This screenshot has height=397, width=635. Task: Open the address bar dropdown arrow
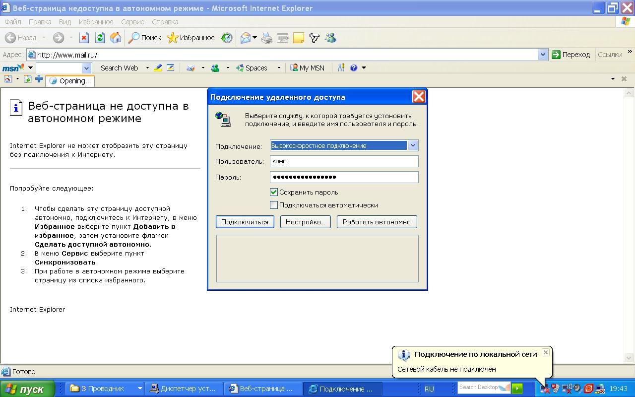543,55
